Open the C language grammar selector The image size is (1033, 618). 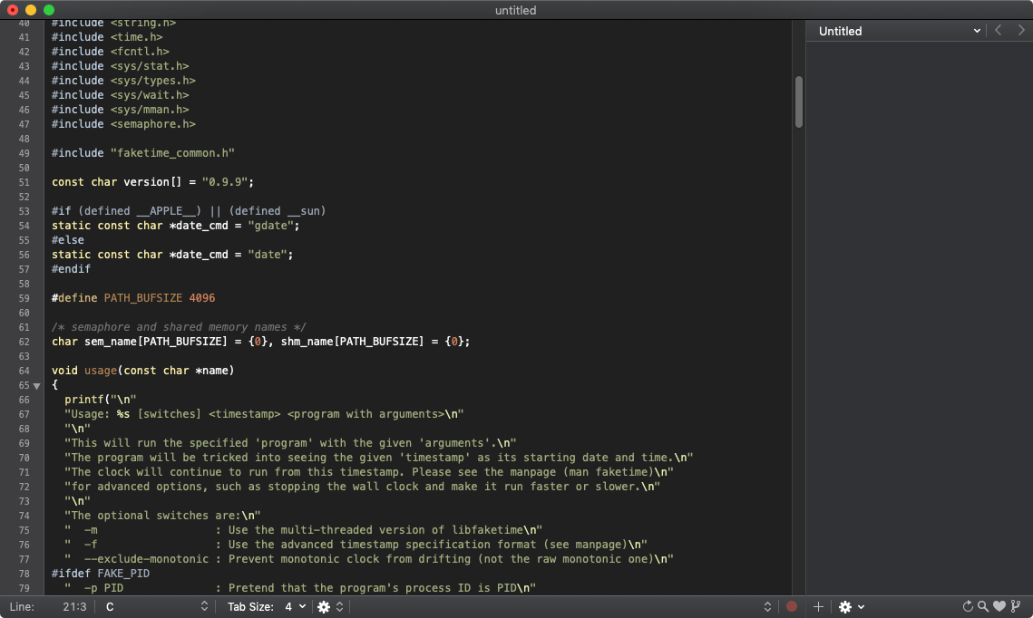point(154,606)
